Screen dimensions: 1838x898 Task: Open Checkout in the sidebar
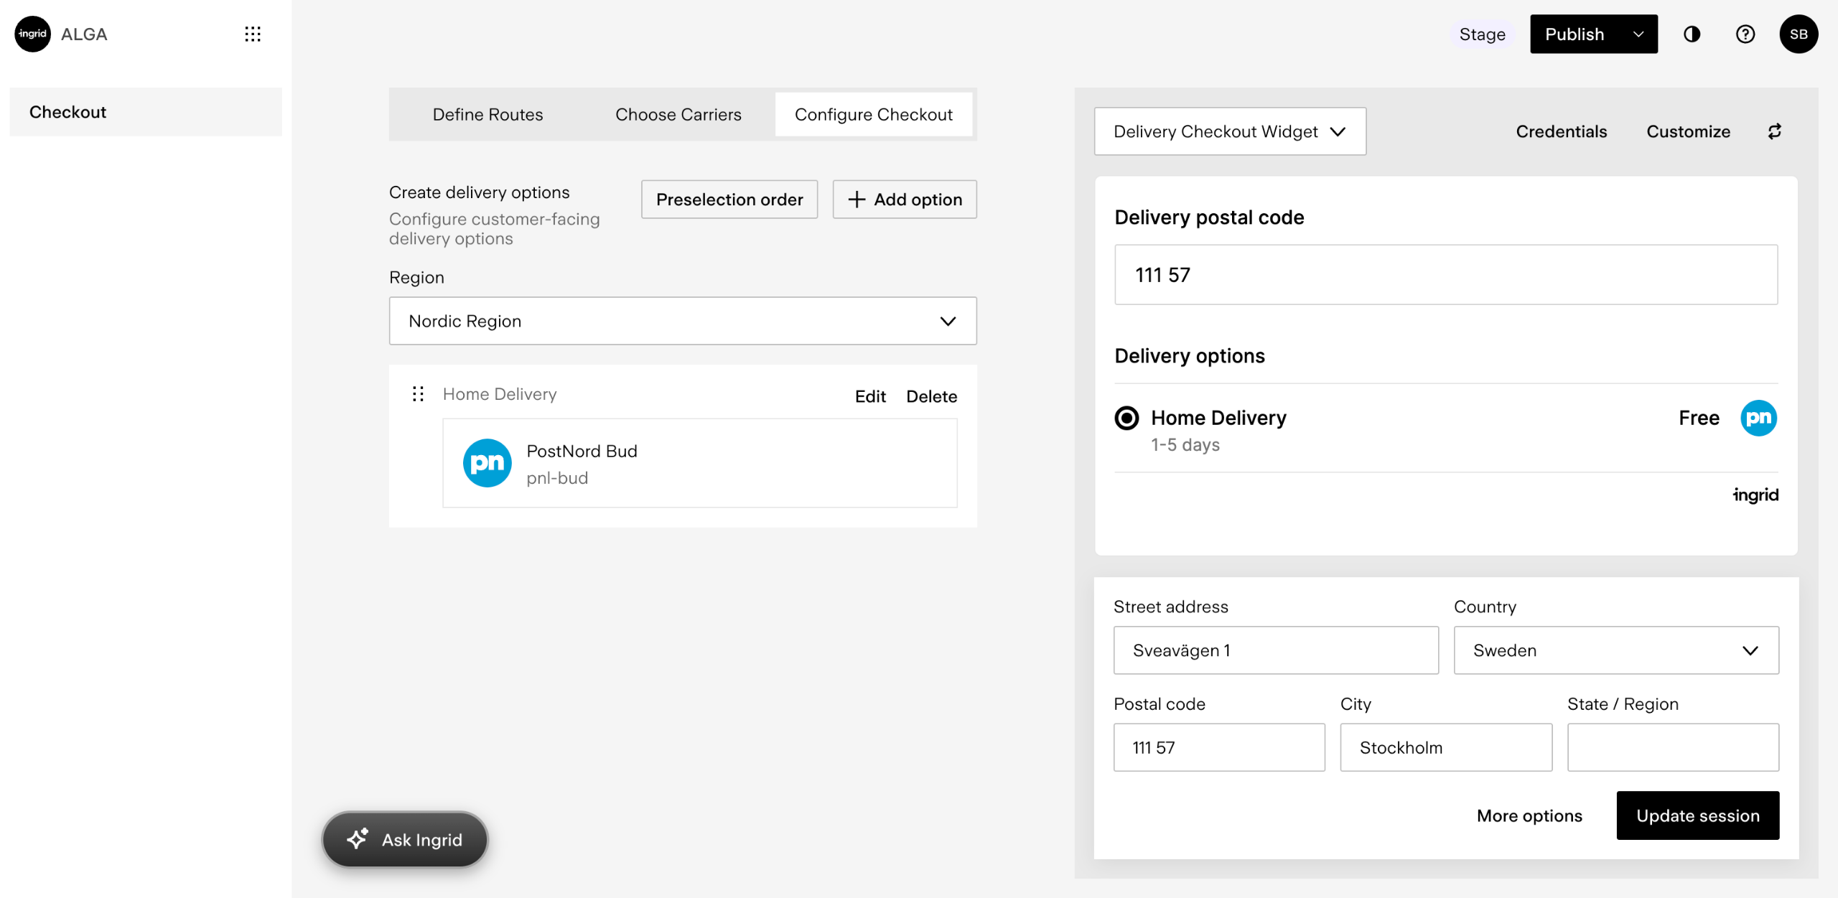click(x=146, y=112)
